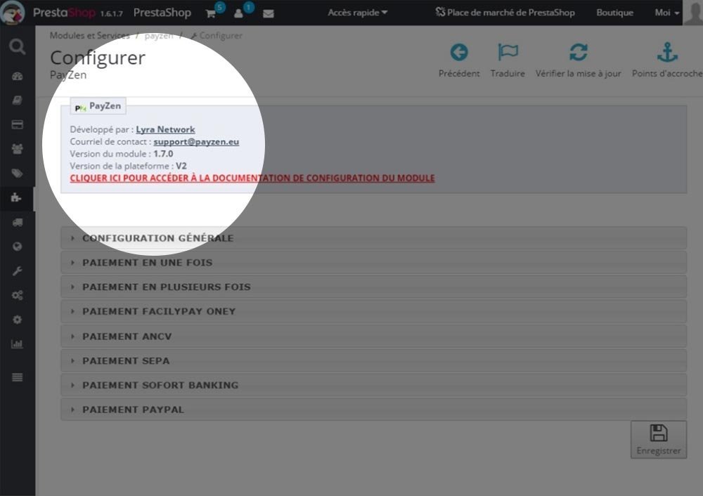703x496 pixels.
Task: Open the Moi user dropdown
Action: (x=666, y=13)
